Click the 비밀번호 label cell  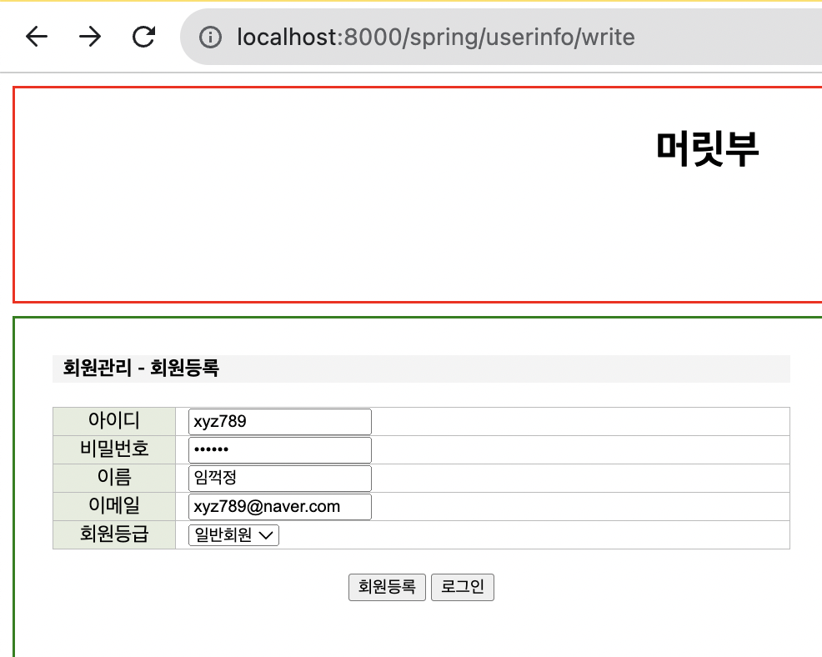[114, 449]
